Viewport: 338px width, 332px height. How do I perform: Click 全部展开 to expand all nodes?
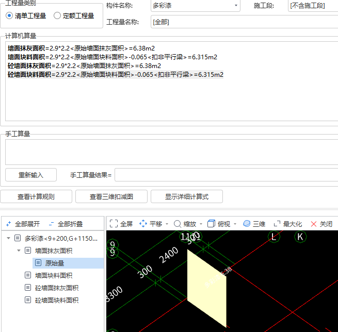[23, 224]
